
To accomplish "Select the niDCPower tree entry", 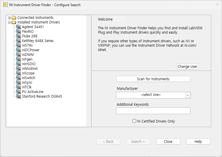I will click(31, 50).
